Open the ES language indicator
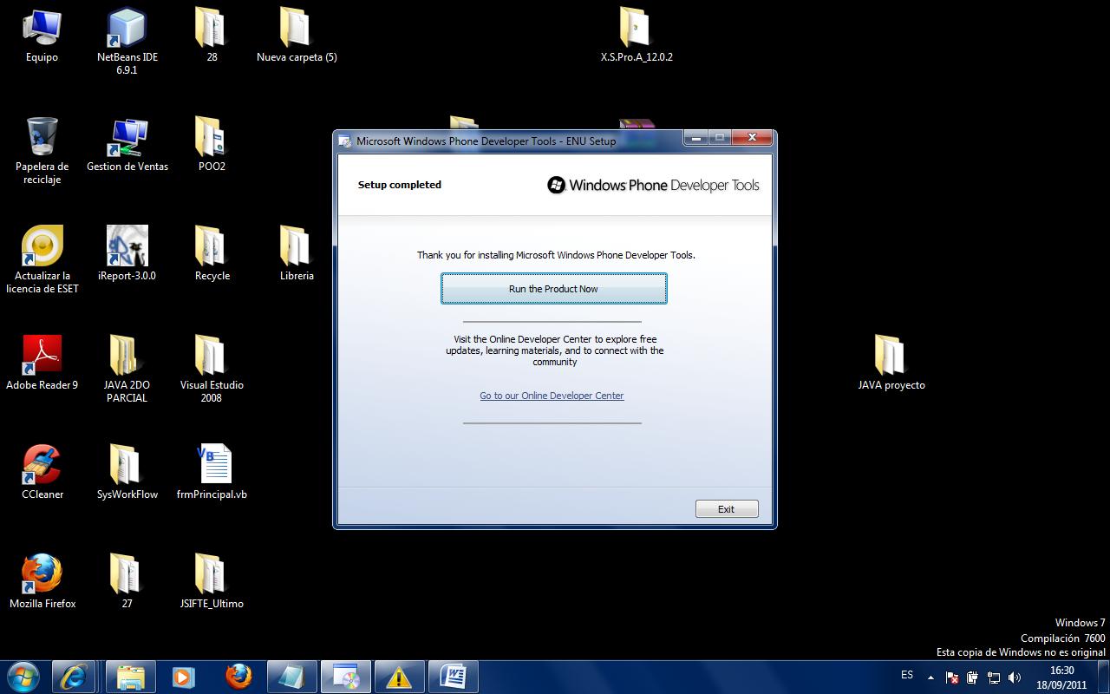1110x694 pixels. click(x=907, y=675)
